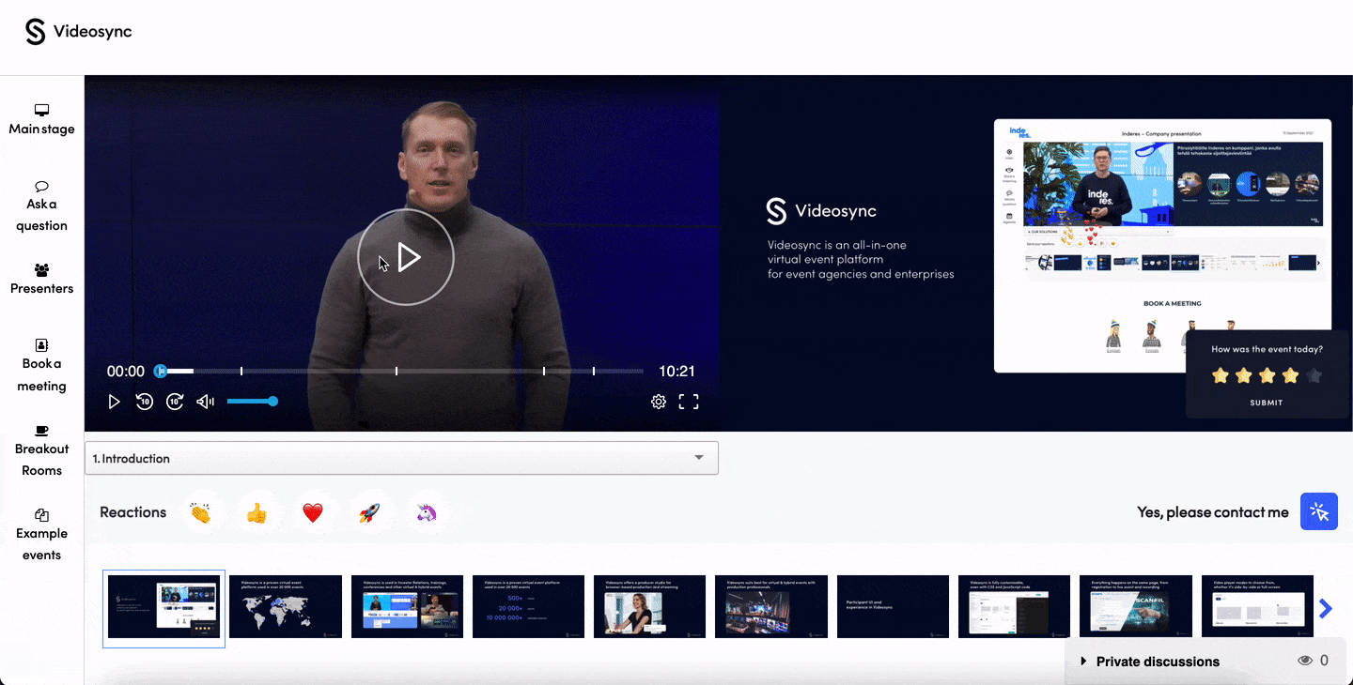Toggle fullscreen mode on the video
The height and width of the screenshot is (685, 1353).
click(x=689, y=401)
